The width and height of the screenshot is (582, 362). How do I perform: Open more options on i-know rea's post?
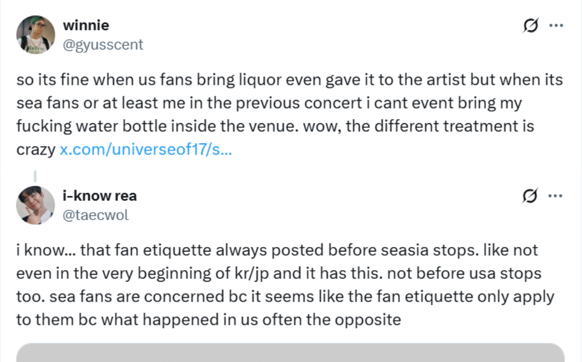[556, 196]
